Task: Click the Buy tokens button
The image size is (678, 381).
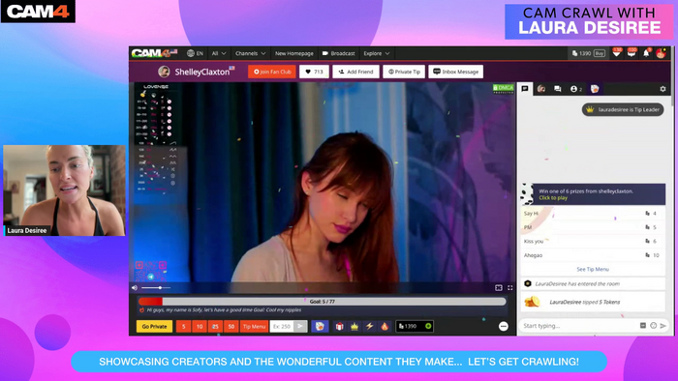Action: (600, 53)
